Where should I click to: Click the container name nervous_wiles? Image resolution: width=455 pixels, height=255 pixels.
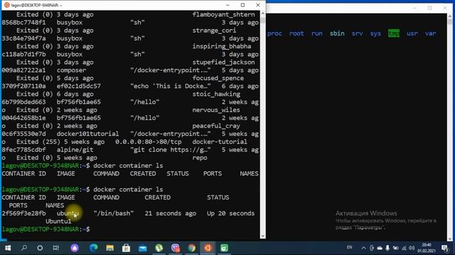[x=216, y=110]
